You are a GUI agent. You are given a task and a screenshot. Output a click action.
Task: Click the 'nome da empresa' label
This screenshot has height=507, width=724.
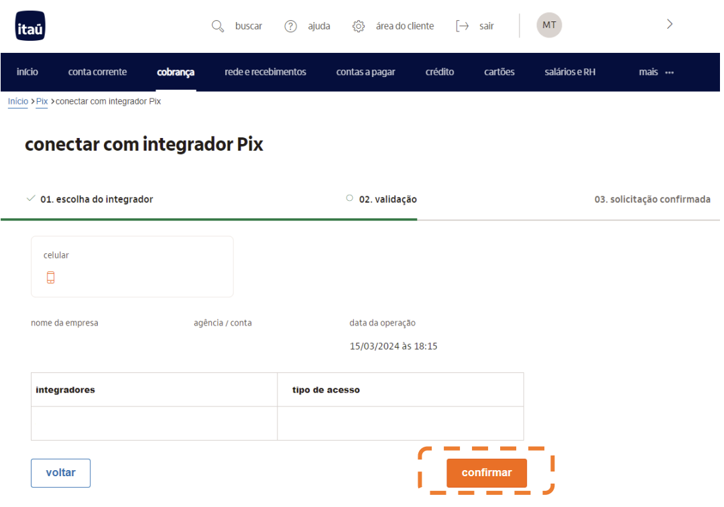tap(64, 323)
